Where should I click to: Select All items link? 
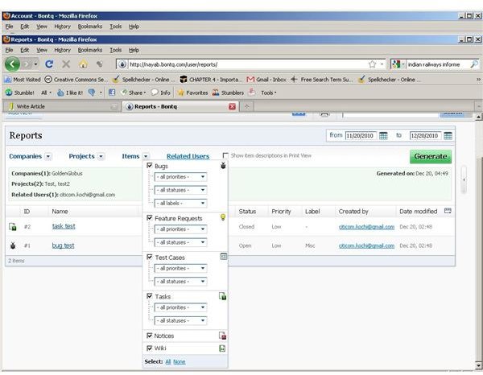[168, 362]
